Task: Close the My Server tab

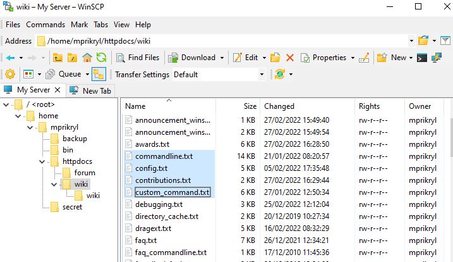Action: click(57, 90)
